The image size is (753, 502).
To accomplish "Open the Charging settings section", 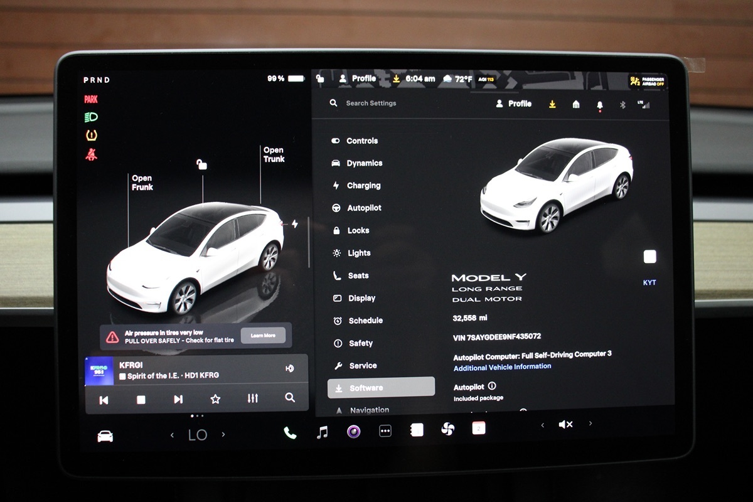I will pyautogui.click(x=363, y=186).
